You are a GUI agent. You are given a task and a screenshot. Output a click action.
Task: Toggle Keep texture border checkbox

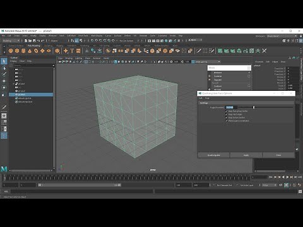pos(227,117)
